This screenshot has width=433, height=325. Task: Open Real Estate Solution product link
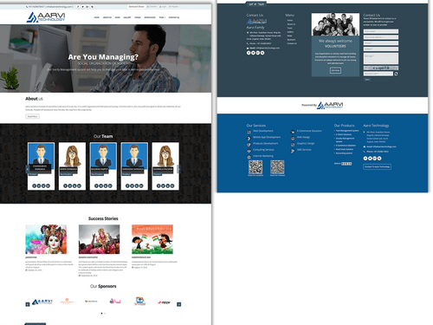345,149
